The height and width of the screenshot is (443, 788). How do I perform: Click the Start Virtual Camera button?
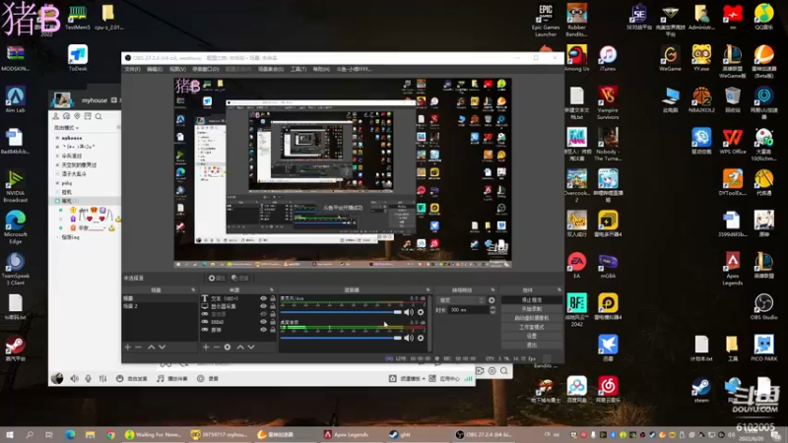point(531,318)
